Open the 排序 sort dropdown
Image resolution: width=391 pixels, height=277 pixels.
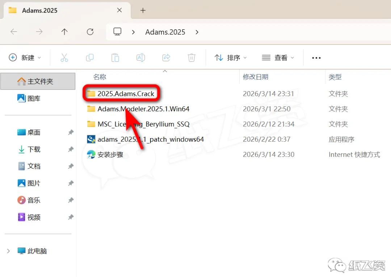(x=231, y=58)
